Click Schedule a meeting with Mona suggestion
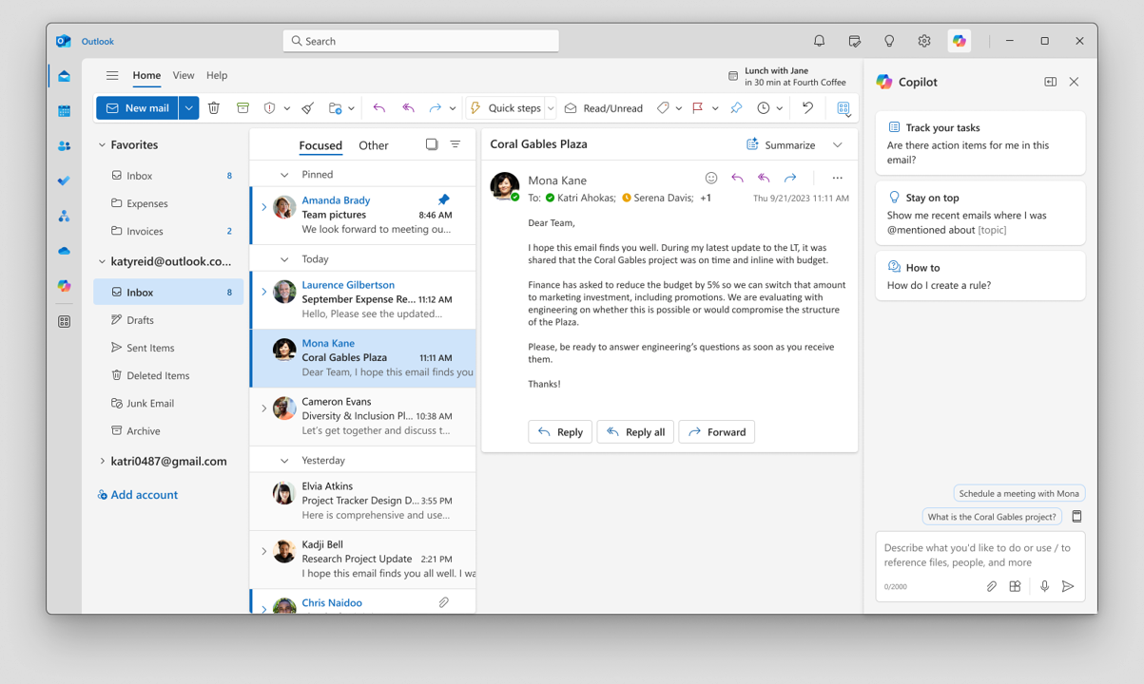Image resolution: width=1144 pixels, height=684 pixels. coord(1019,493)
